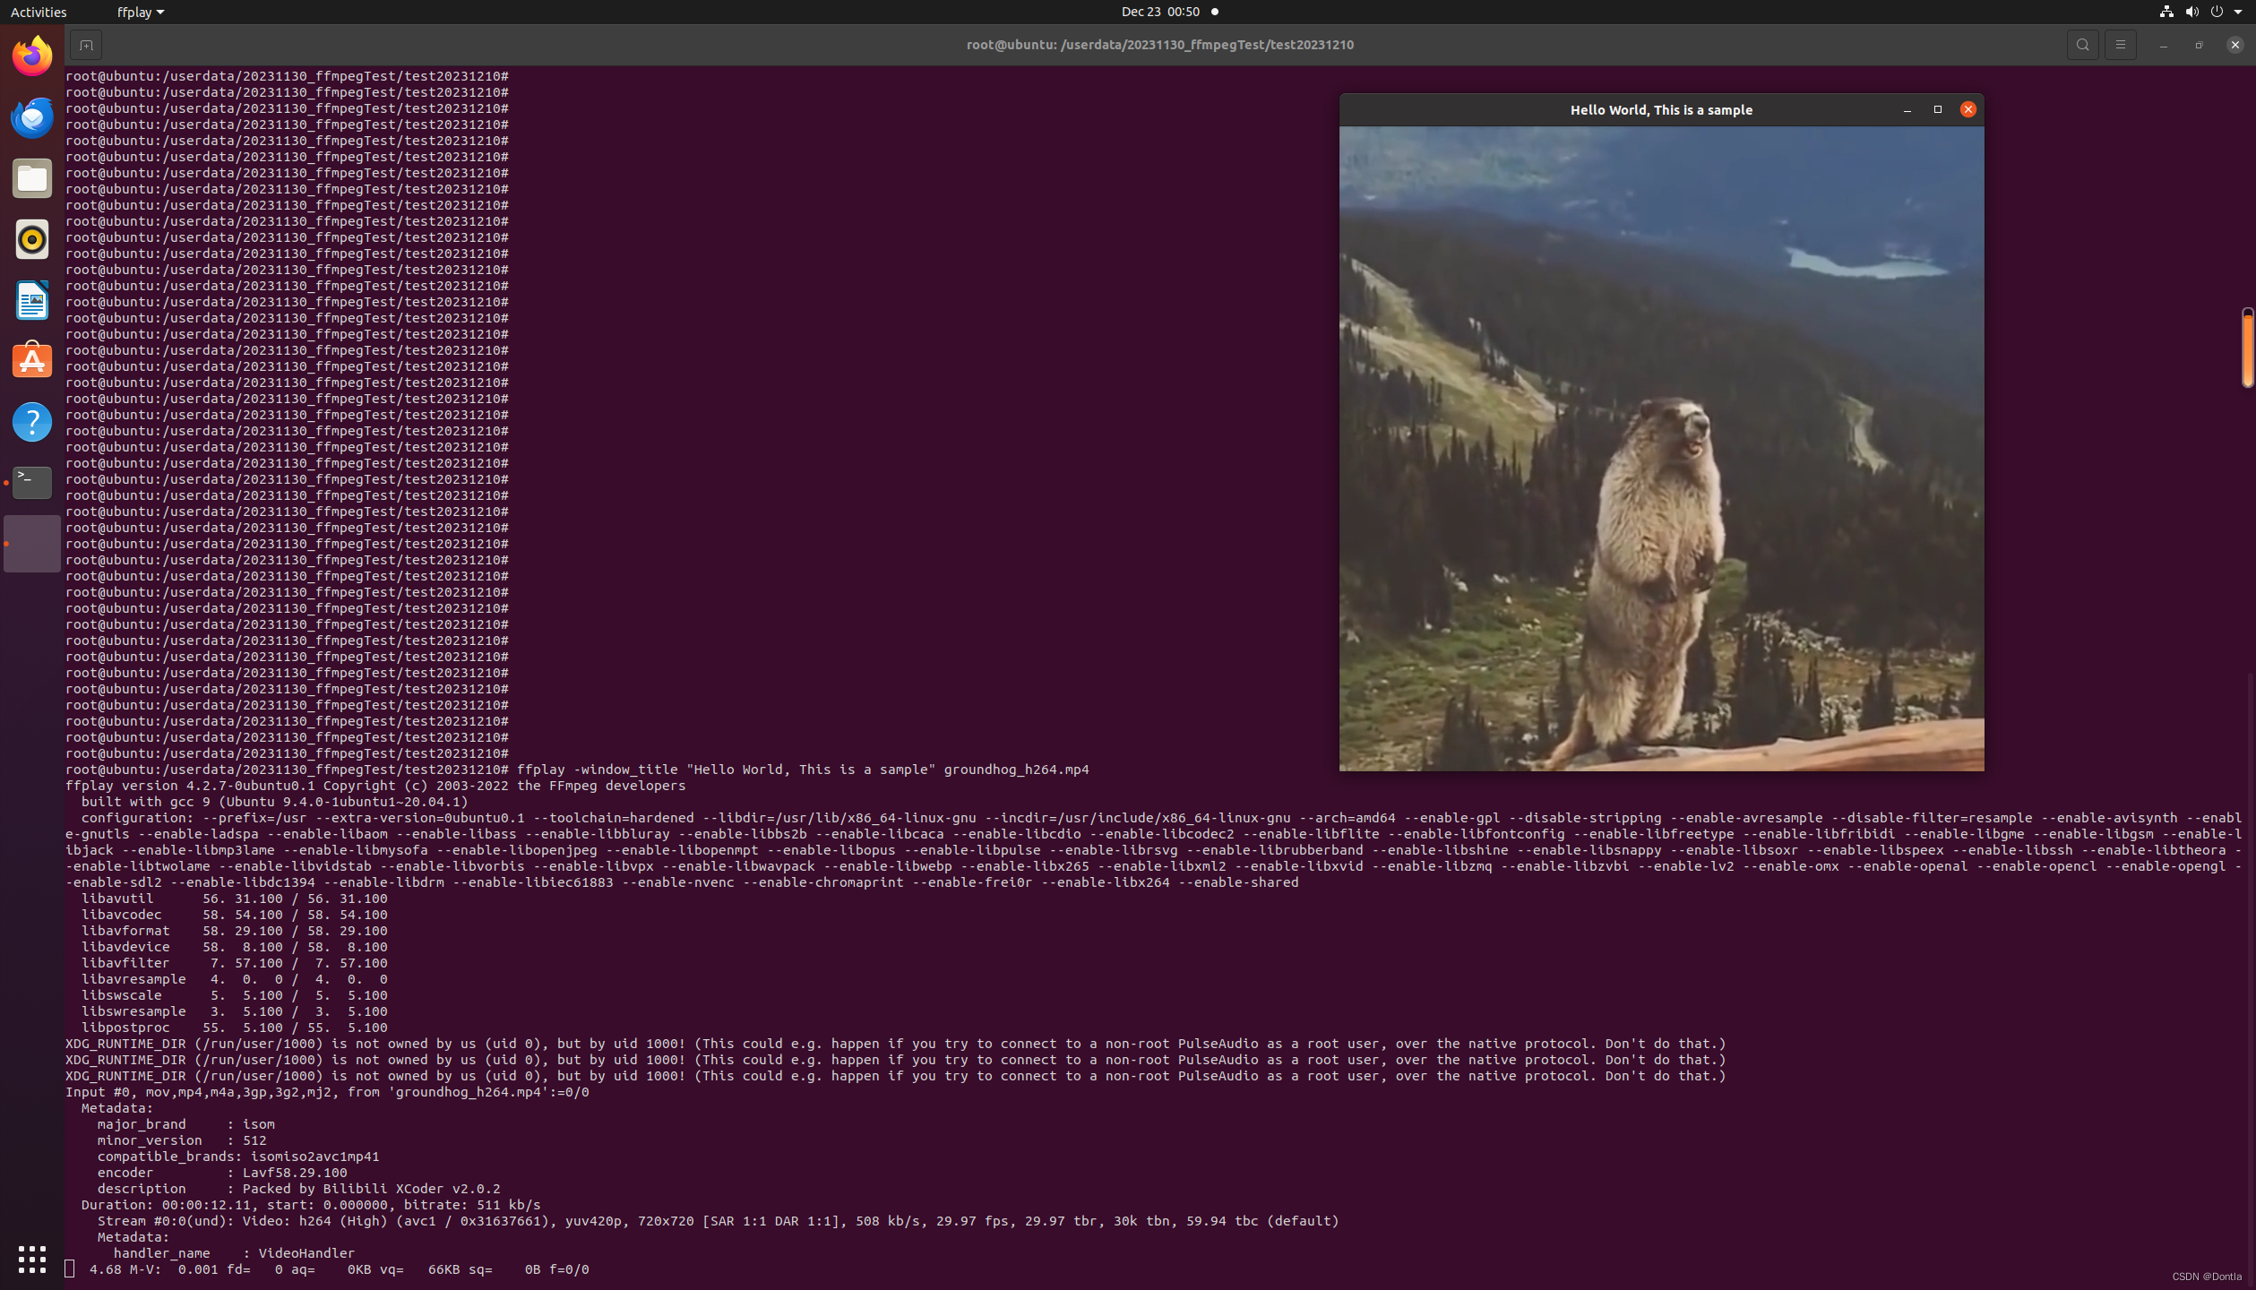Open the clock Dec 23 00:50

tap(1159, 12)
